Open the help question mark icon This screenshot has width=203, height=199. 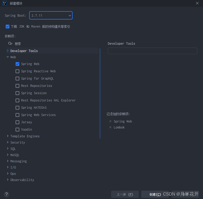(7, 194)
